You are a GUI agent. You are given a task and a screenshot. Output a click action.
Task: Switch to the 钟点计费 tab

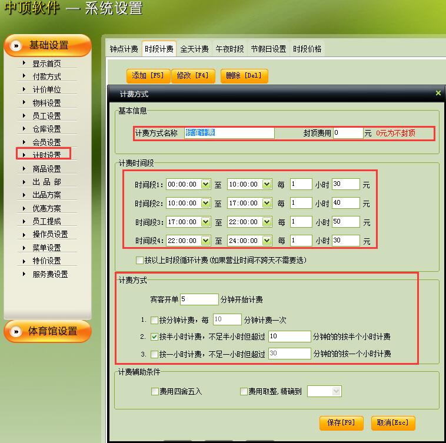(x=124, y=49)
